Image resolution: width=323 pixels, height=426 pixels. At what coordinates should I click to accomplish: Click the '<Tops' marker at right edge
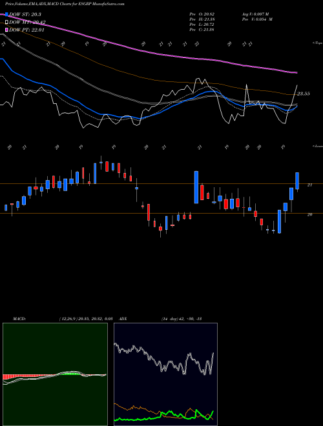pos(317,43)
